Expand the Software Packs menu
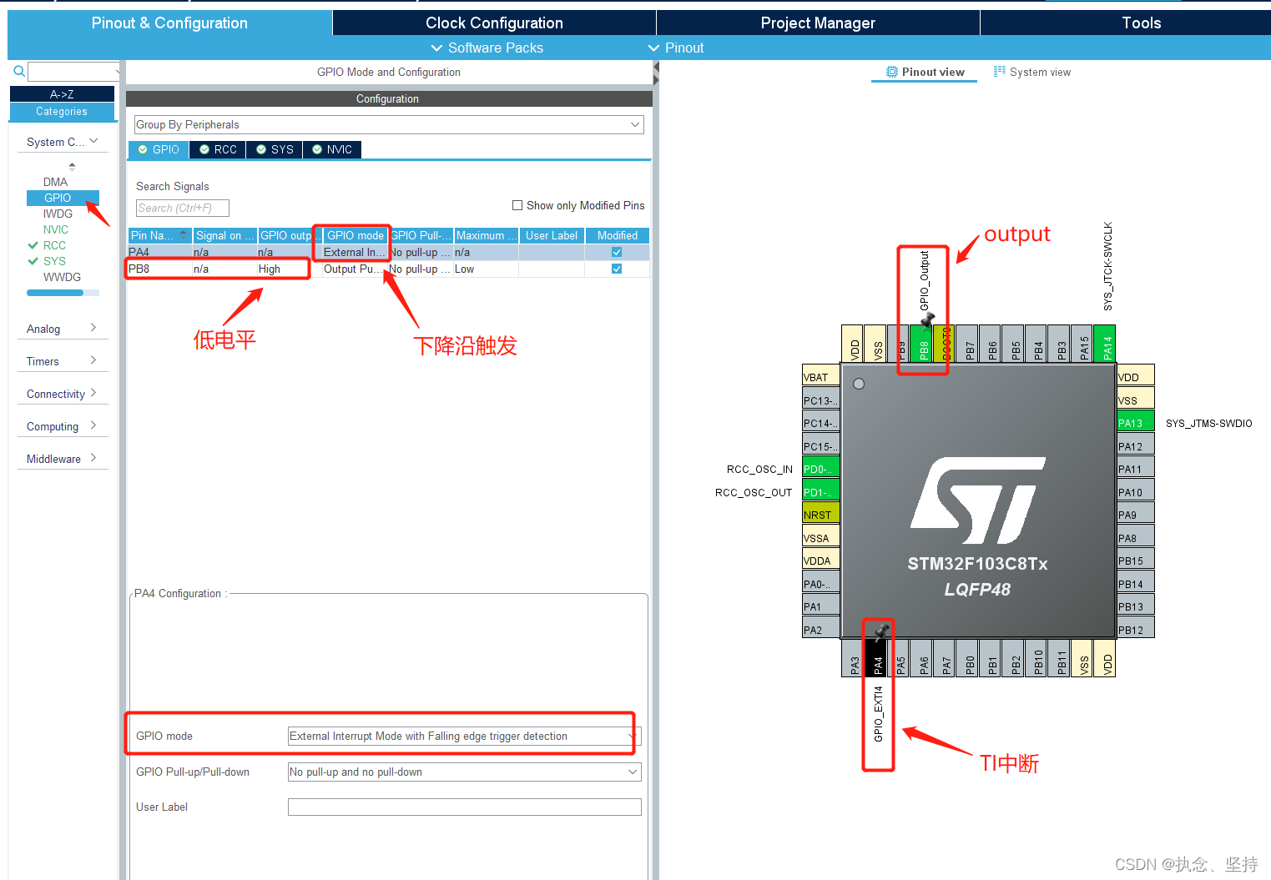This screenshot has width=1271, height=880. coord(487,48)
